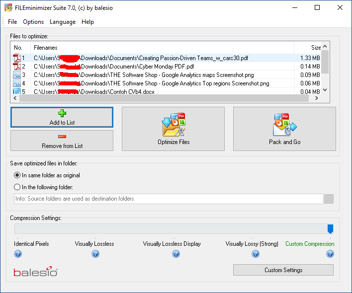This screenshot has height=293, width=352.
Task: Click the destination folder input field
Action: click(x=169, y=199)
